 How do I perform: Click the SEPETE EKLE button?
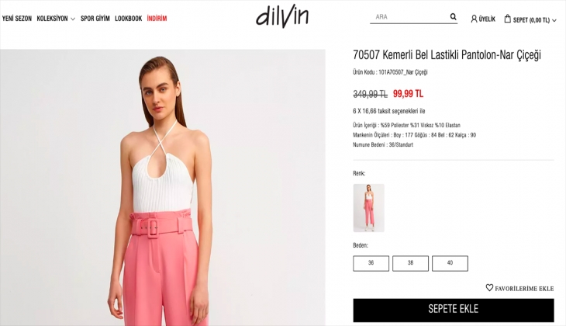pyautogui.click(x=454, y=310)
